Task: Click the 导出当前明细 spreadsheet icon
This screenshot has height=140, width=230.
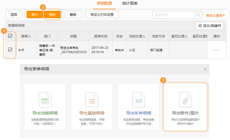Action: click(45, 100)
